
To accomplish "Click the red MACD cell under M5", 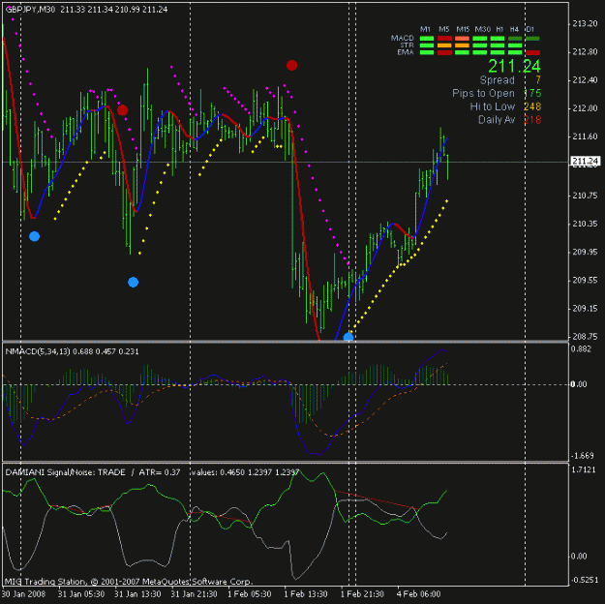I will point(444,39).
